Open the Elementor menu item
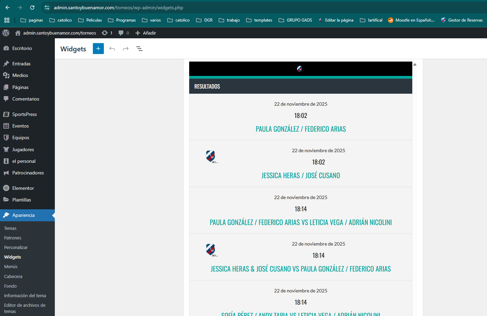The height and width of the screenshot is (316, 487). point(23,188)
